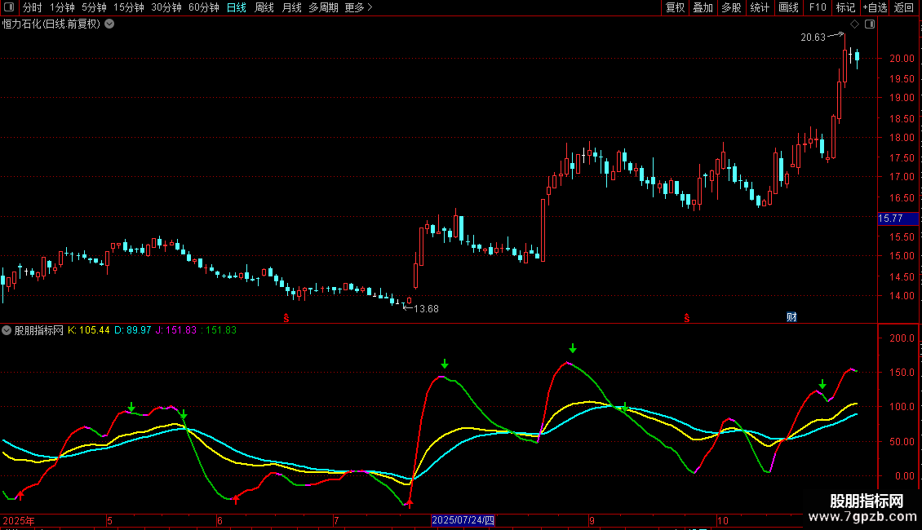This screenshot has width=922, height=530.
Task: Click the 2025/07/24 date marker
Action: click(463, 520)
